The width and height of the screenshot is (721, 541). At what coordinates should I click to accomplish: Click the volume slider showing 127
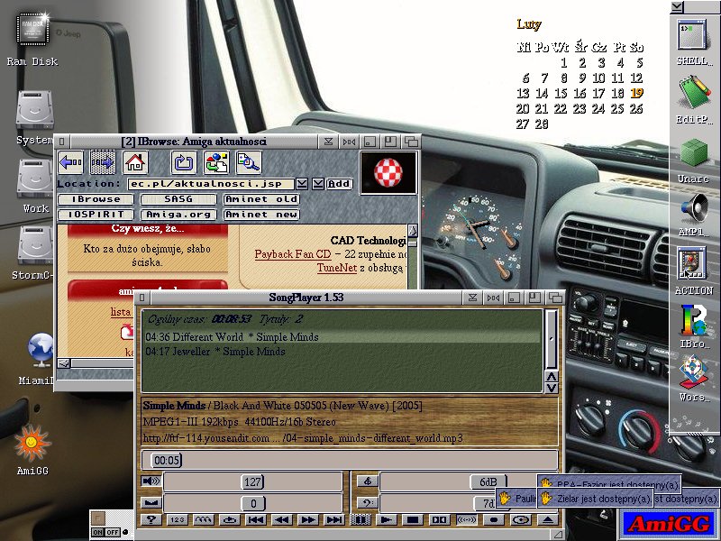pos(252,481)
